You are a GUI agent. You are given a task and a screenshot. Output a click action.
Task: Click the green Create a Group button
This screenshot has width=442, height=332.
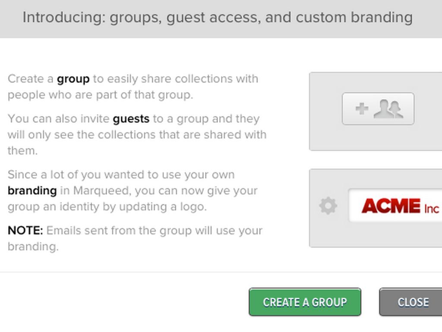305,302
